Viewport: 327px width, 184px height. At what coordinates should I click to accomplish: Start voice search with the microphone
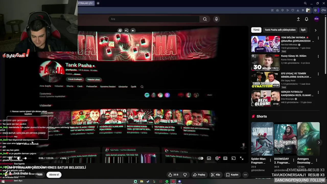(x=216, y=19)
